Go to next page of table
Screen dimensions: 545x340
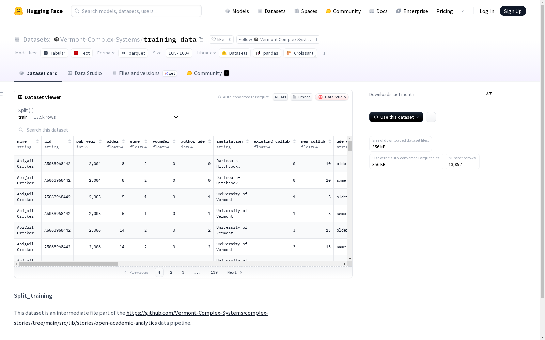(x=235, y=272)
